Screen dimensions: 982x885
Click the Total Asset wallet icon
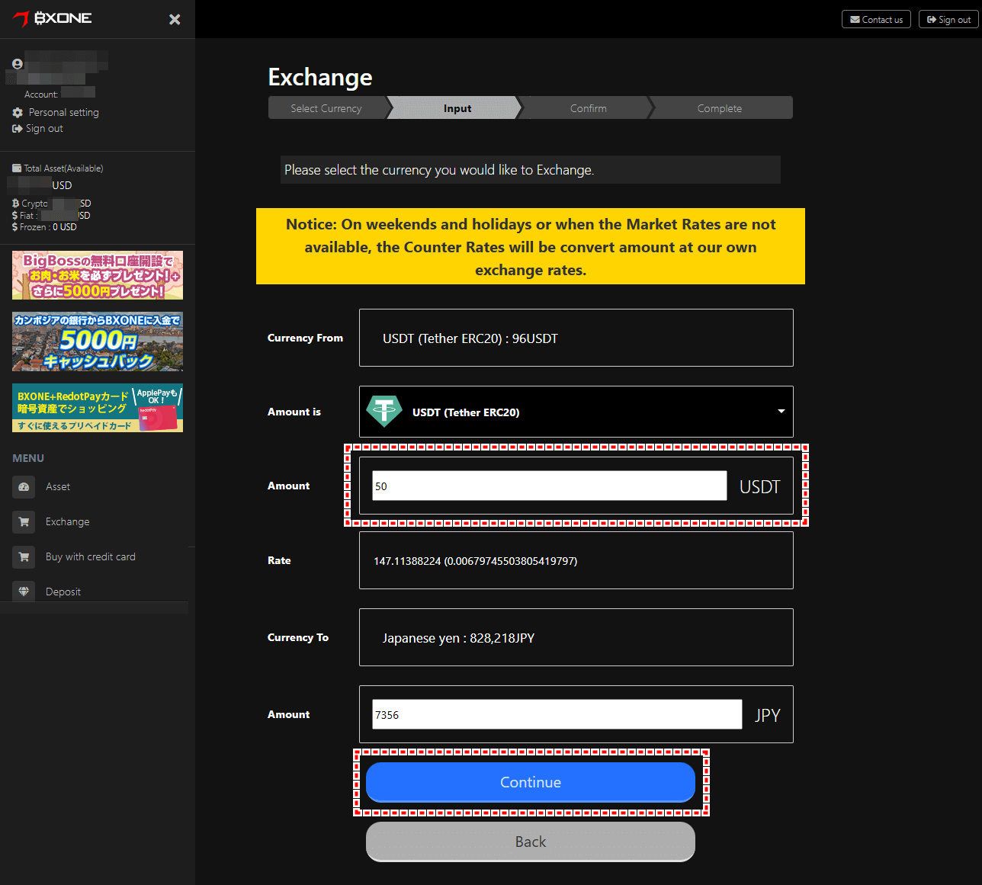coord(17,168)
